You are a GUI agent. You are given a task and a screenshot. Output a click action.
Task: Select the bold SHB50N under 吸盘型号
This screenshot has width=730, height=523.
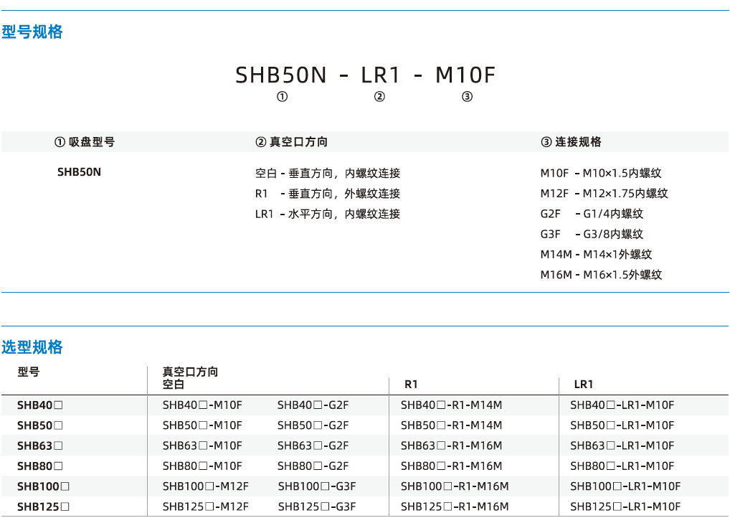point(79,172)
